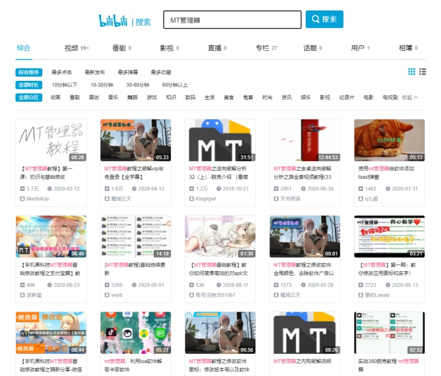Open title 使用mt管理器给软件添加toast弹窗
This screenshot has height=376, width=441.
[x=386, y=173]
